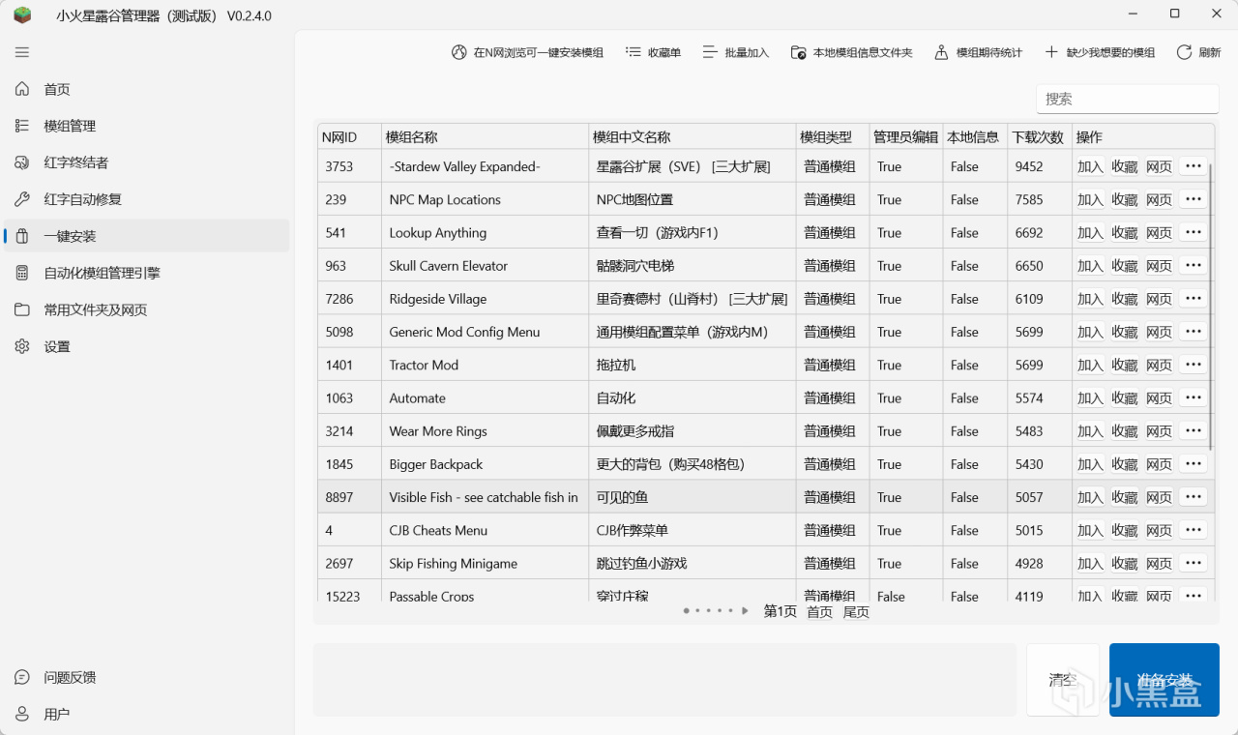
Task: Expand more options for NPC Map Locations
Action: (1193, 199)
